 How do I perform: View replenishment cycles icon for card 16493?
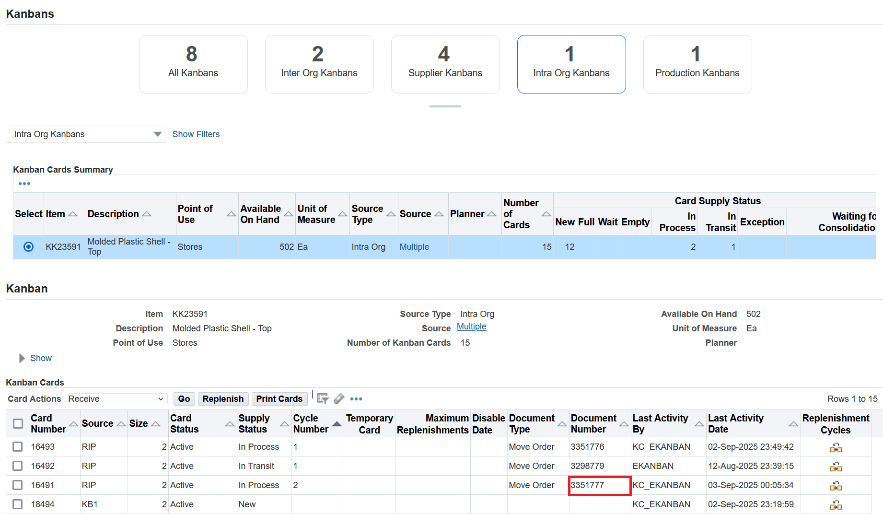point(836,446)
